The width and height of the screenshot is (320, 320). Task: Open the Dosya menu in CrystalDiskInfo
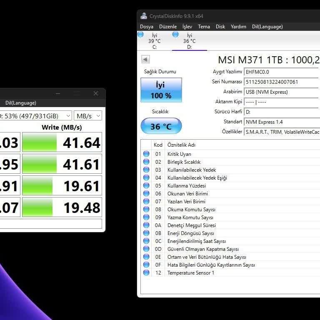(x=147, y=27)
